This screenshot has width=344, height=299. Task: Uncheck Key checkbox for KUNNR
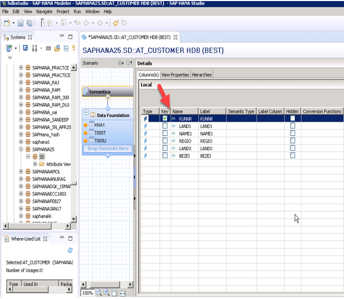click(165, 119)
